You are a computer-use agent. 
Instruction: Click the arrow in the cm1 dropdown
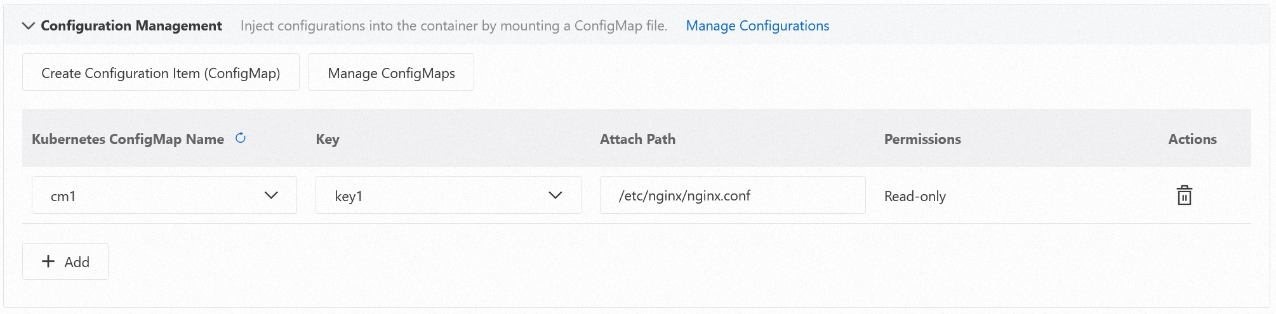pos(271,195)
